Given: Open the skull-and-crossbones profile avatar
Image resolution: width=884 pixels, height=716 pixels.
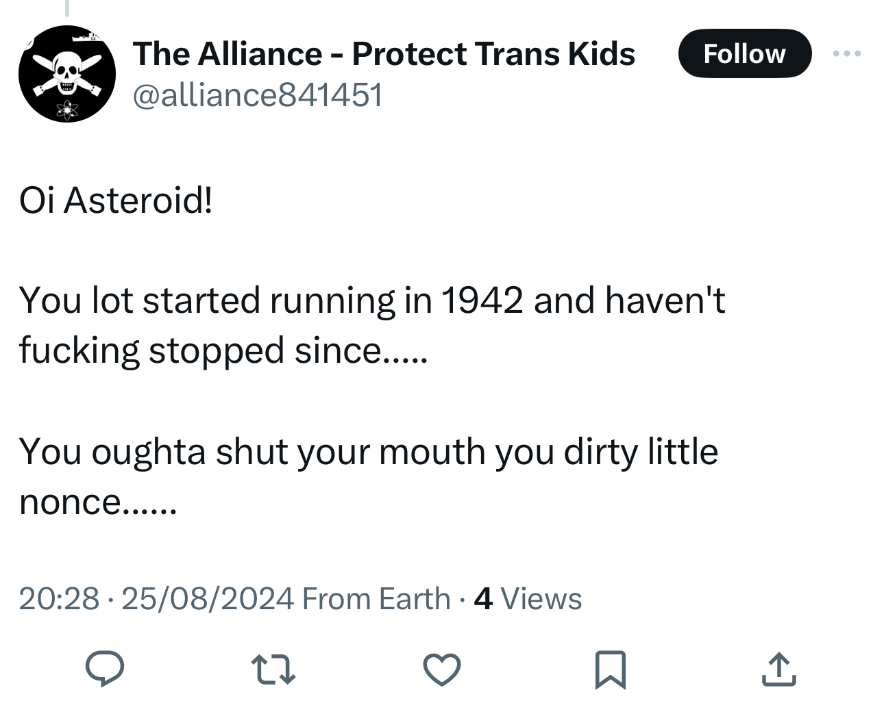Looking at the screenshot, I should (x=67, y=74).
